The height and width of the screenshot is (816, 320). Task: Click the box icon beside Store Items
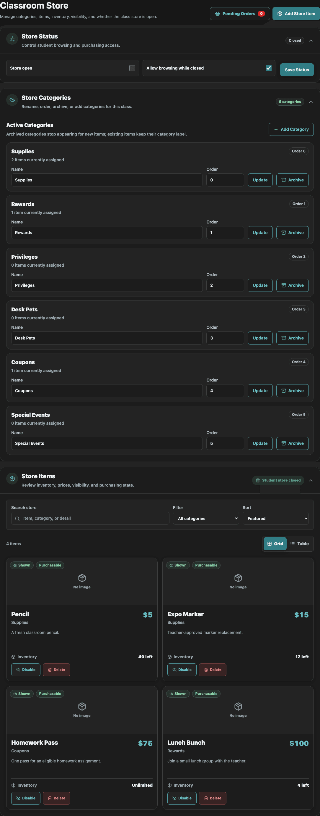(x=12, y=479)
